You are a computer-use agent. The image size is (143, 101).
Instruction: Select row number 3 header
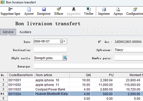click(x=4, y=89)
